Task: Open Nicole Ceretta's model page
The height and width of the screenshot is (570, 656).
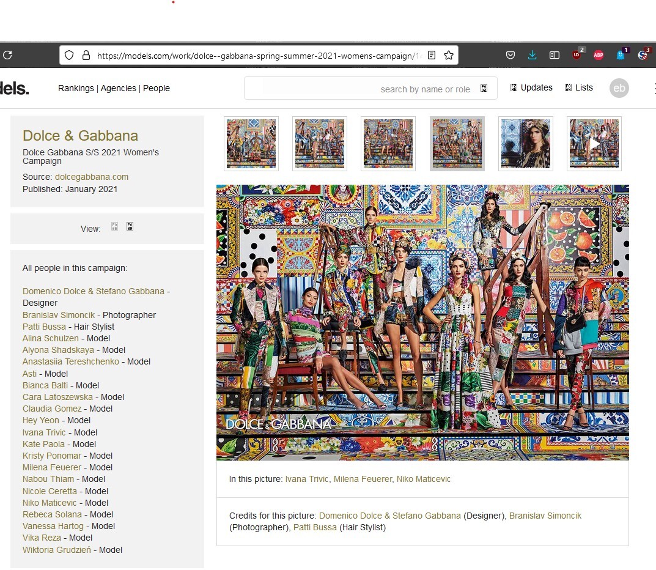Action: (x=50, y=491)
